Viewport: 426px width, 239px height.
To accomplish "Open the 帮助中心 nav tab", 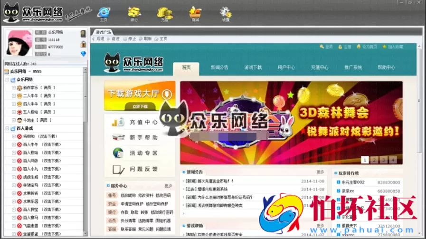I will click(386, 67).
